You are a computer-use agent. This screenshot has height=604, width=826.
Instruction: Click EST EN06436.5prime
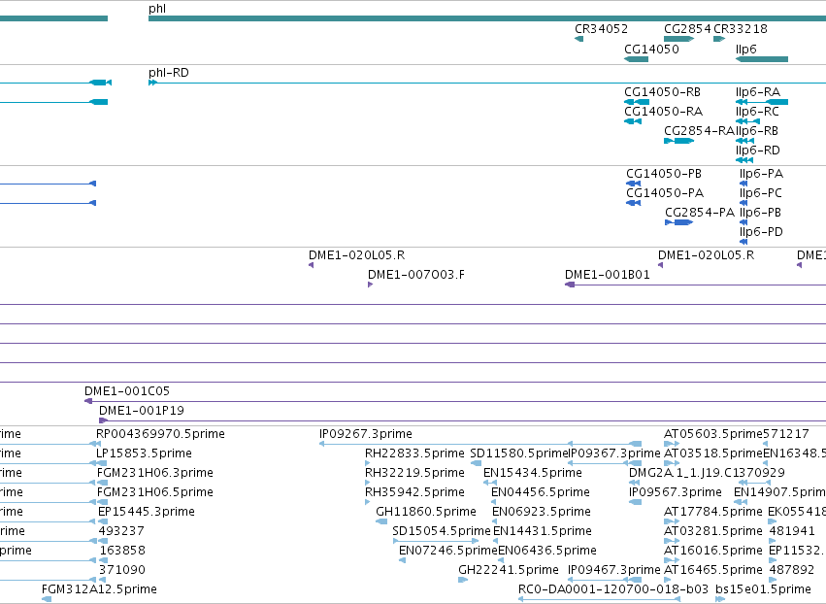pyautogui.click(x=546, y=551)
